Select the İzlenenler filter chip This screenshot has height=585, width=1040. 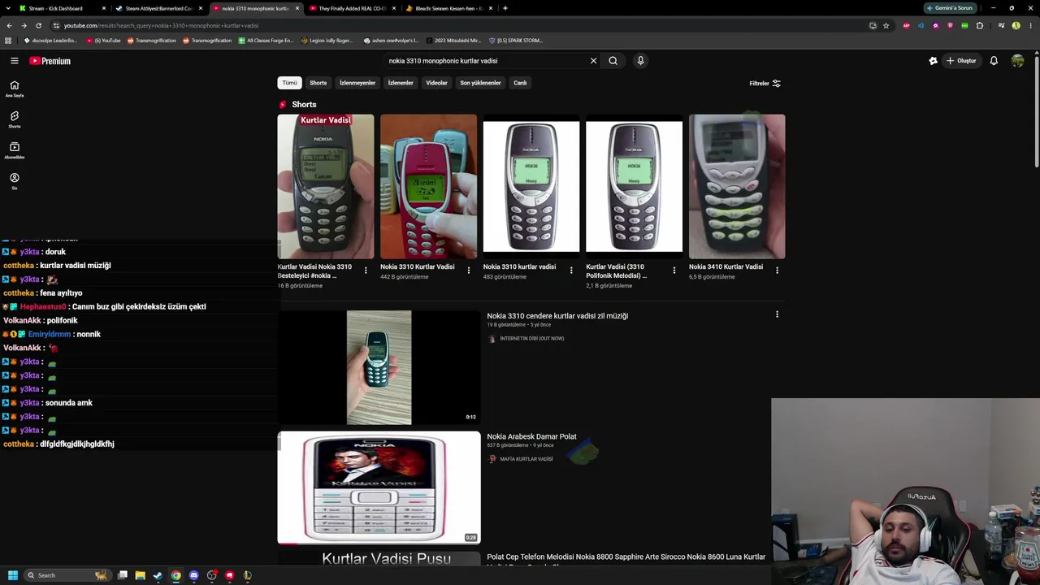[x=401, y=83]
